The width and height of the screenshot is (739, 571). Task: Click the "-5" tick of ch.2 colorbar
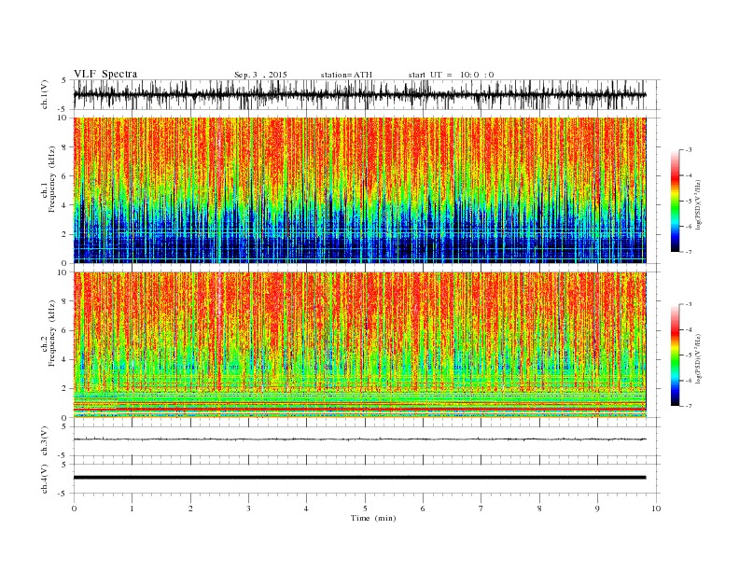click(689, 355)
